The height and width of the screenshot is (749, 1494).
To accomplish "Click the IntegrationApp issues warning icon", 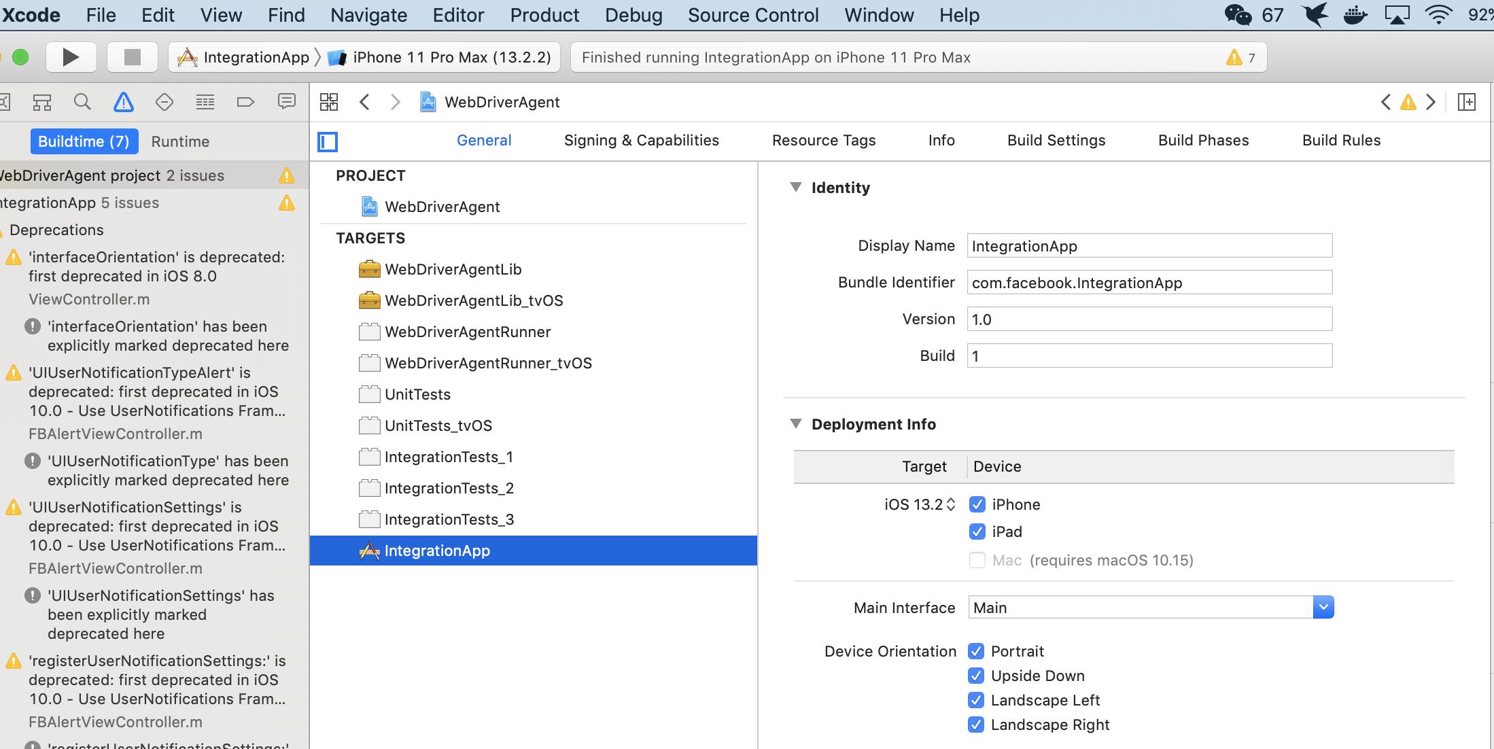I will (287, 203).
